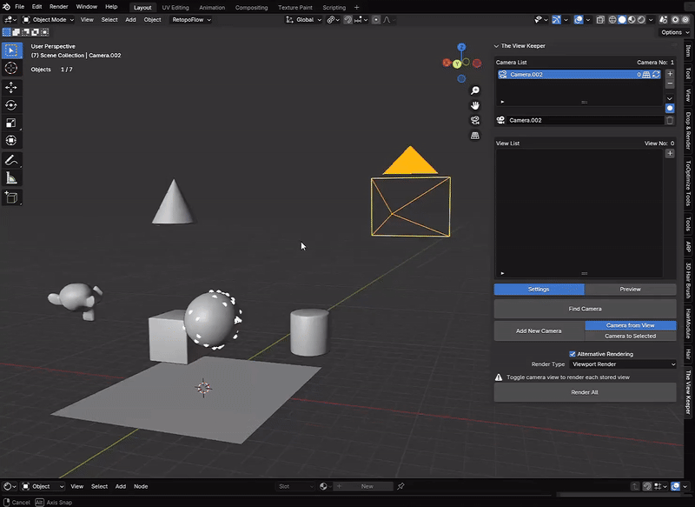Open the File menu
Image resolution: width=695 pixels, height=507 pixels.
pyautogui.click(x=19, y=7)
